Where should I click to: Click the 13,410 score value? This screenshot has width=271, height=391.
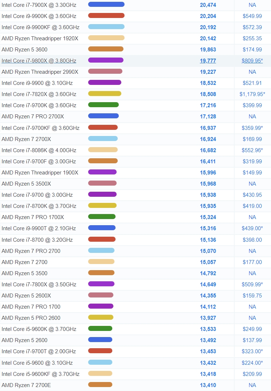(x=208, y=385)
